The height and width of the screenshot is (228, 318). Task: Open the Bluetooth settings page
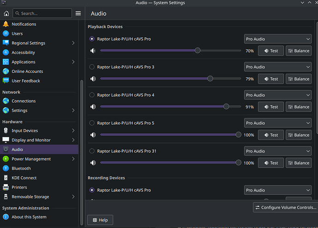39,168
